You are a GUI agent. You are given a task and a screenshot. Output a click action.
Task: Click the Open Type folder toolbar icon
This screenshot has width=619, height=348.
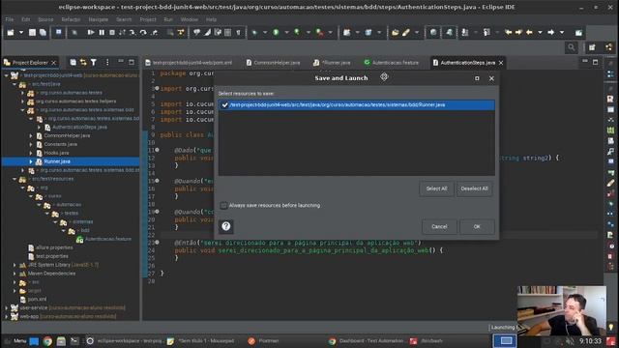coord(396,32)
